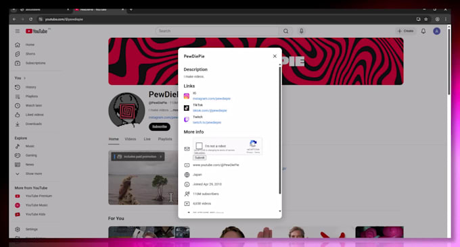Image resolution: width=460 pixels, height=247 pixels.
Task: Click the PewDiePie channel avatar
Action: pyautogui.click(x=127, y=110)
